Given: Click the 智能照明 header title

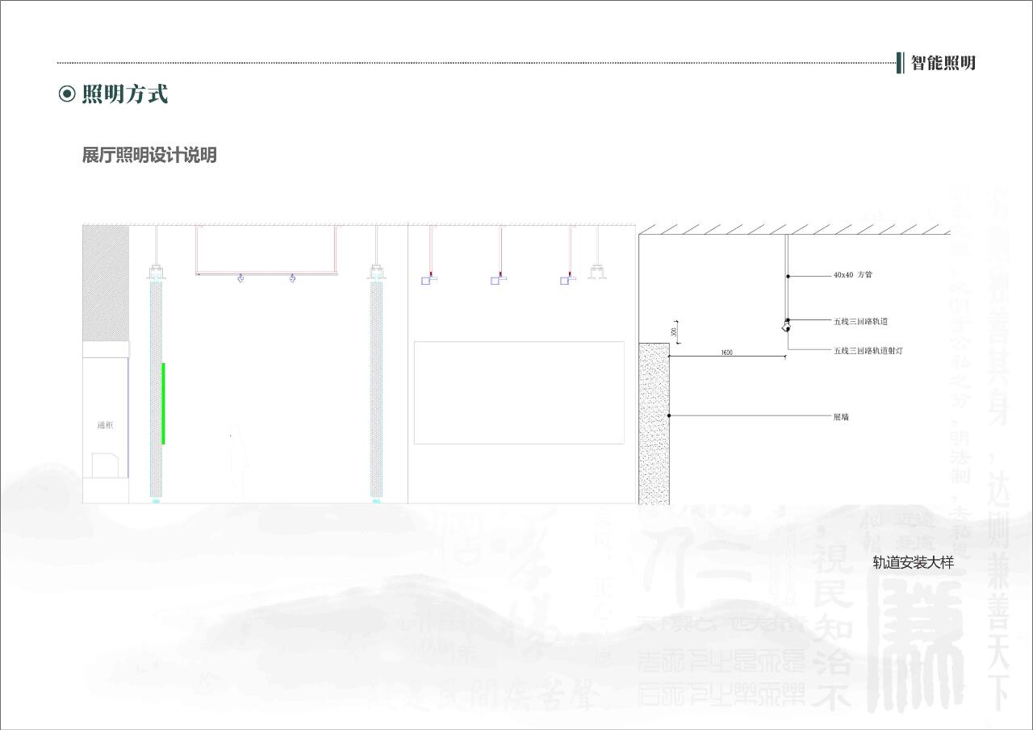Looking at the screenshot, I should click(943, 63).
